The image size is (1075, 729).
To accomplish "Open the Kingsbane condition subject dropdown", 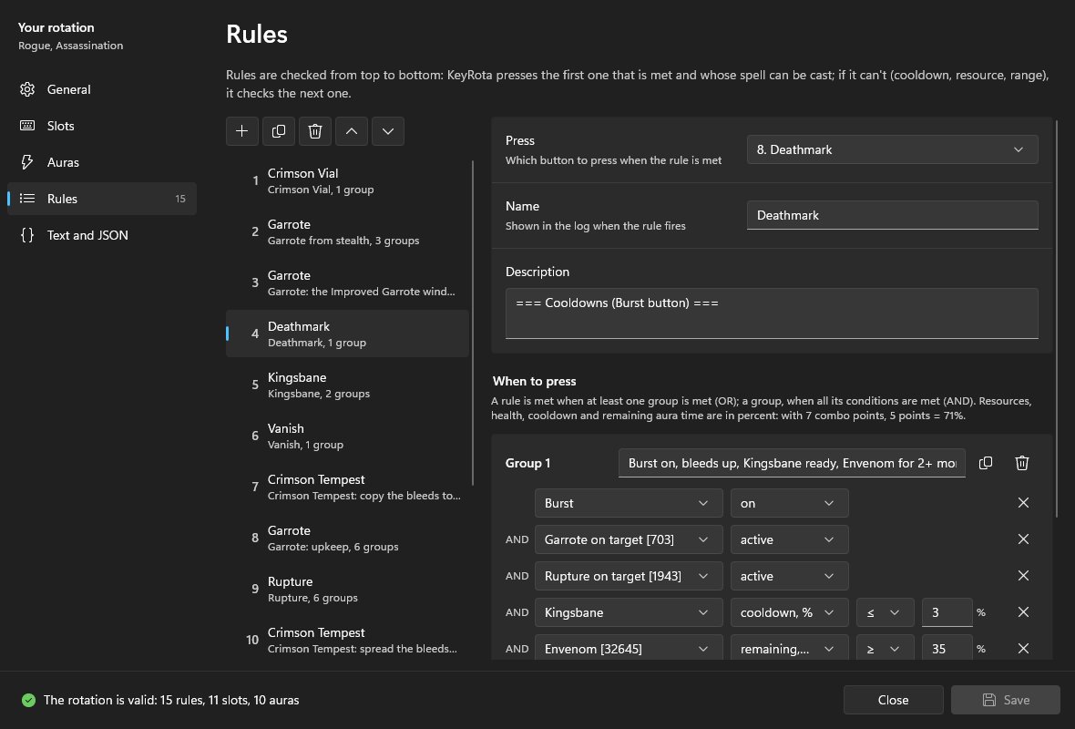I will pos(628,611).
